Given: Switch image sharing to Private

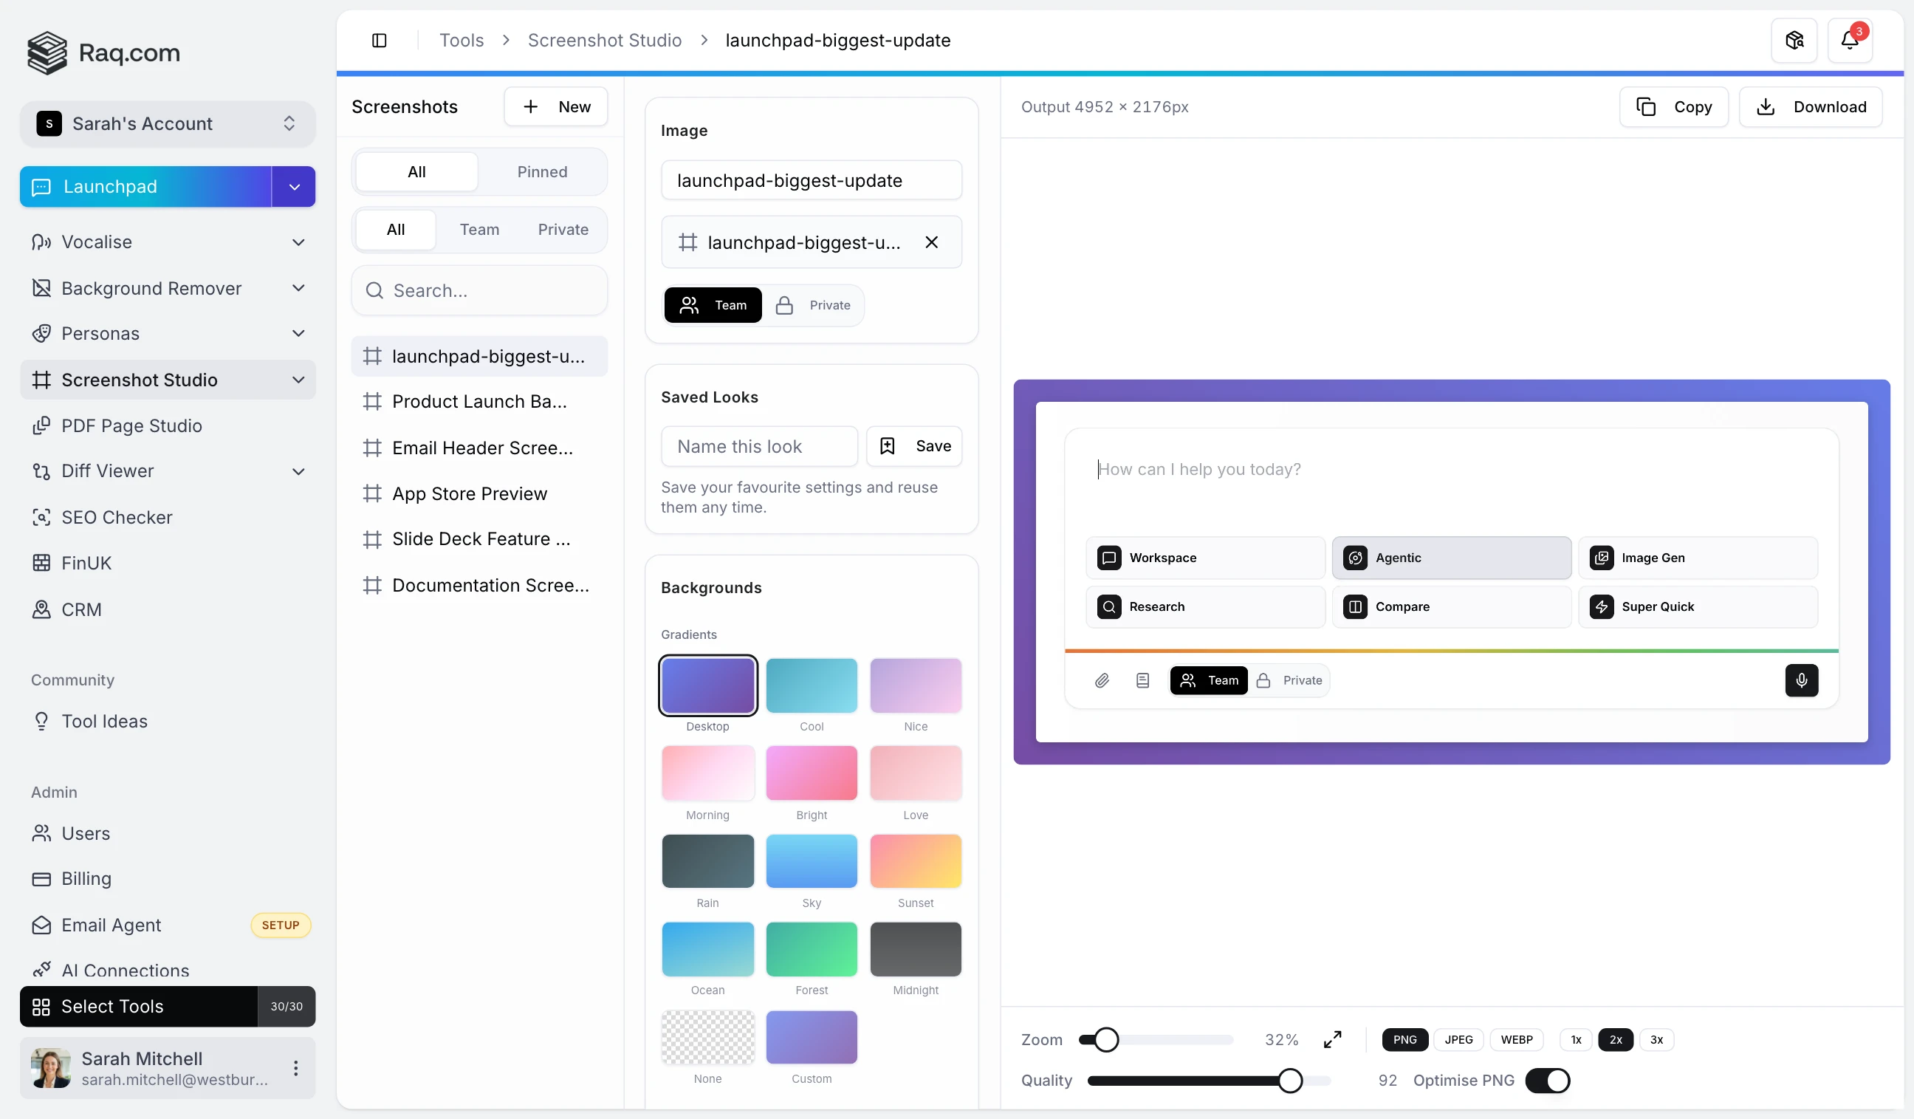Looking at the screenshot, I should [815, 304].
